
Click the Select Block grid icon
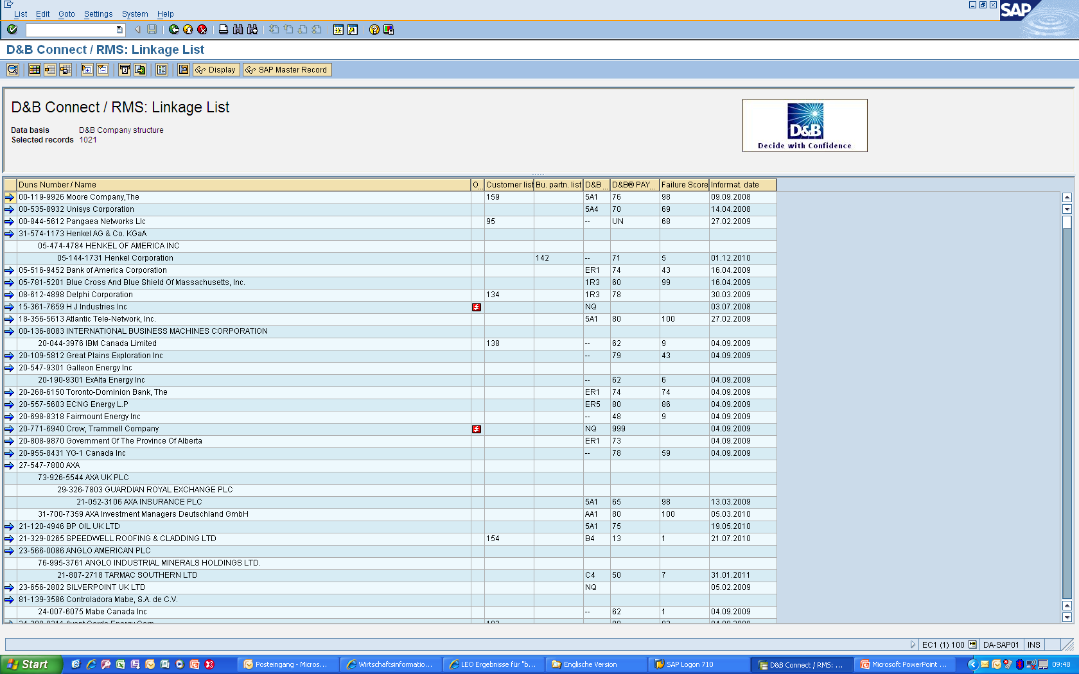click(x=50, y=70)
